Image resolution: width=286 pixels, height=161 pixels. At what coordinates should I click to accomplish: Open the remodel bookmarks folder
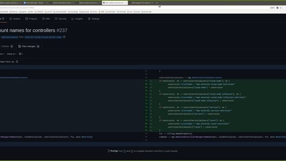(x=122, y=12)
